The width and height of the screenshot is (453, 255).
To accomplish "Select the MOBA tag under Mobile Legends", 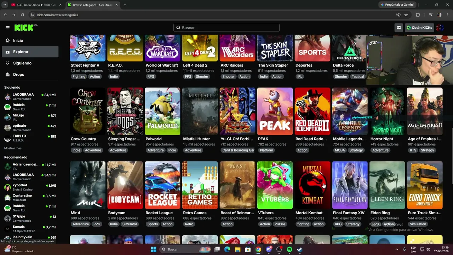I will click(340, 150).
